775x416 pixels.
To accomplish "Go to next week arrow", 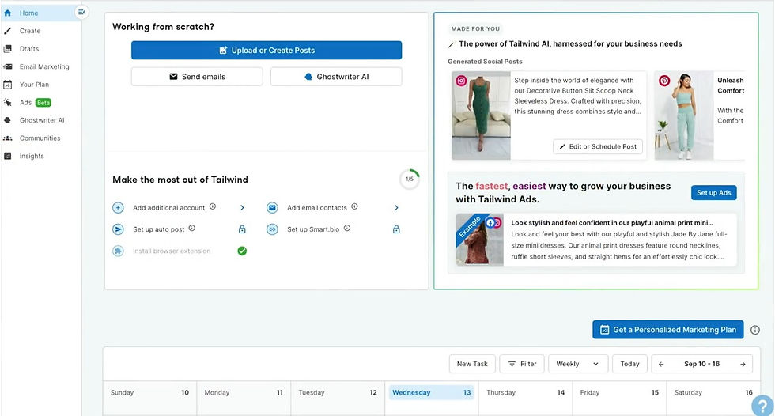I will click(x=743, y=364).
